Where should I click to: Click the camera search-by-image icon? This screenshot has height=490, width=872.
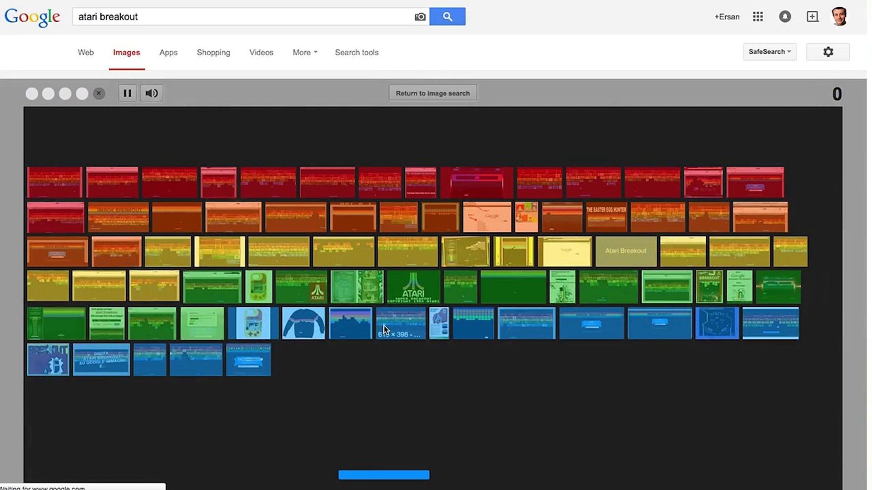click(x=420, y=17)
